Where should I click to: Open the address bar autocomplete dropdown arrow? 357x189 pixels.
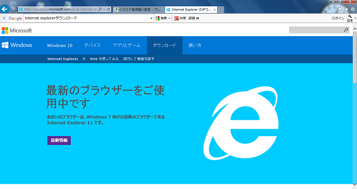(x=104, y=9)
